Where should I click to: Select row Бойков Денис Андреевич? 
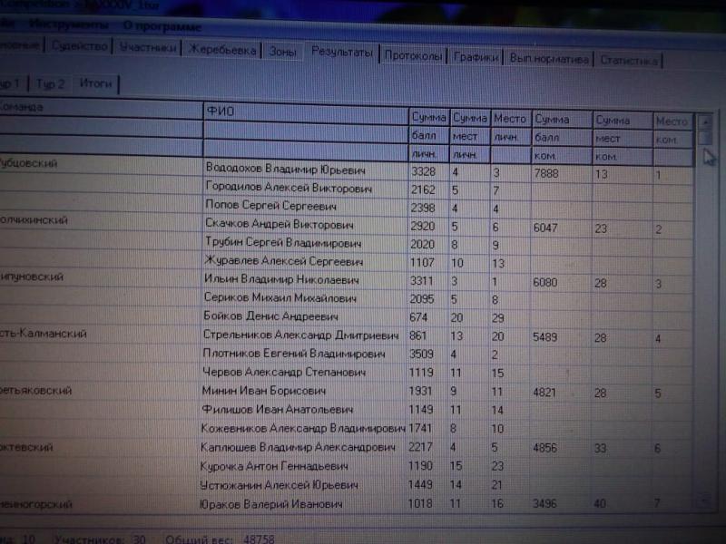pos(270,316)
